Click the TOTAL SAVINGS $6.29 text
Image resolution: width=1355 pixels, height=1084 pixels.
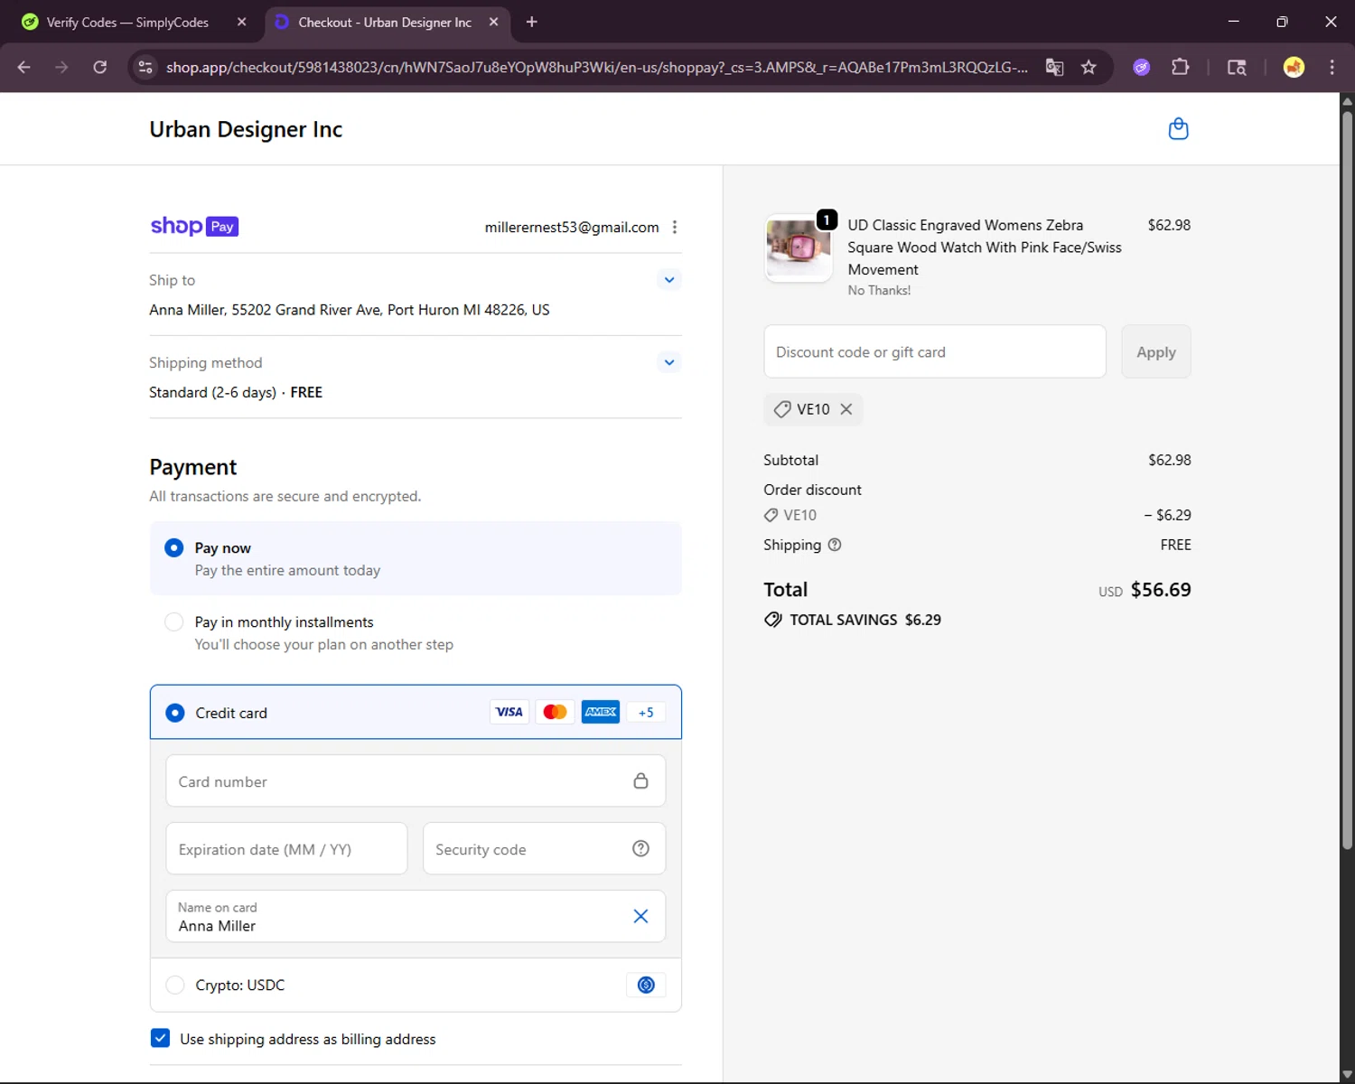(865, 620)
